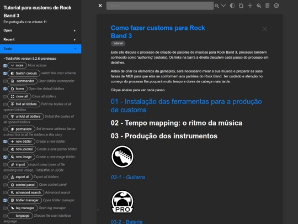Screen dimensions: 298x224
Task: Click the 'advanced search' button in Tools
Action: (25, 192)
